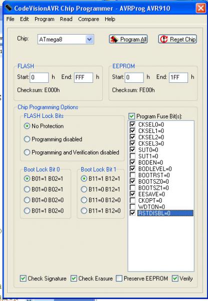The width and height of the screenshot is (208, 301).
Task: Toggle the BODEN=0 fuse checkbox
Action: click(x=132, y=163)
